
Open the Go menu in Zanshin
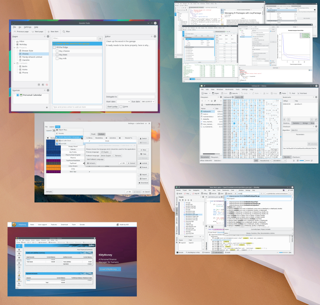[20, 27]
